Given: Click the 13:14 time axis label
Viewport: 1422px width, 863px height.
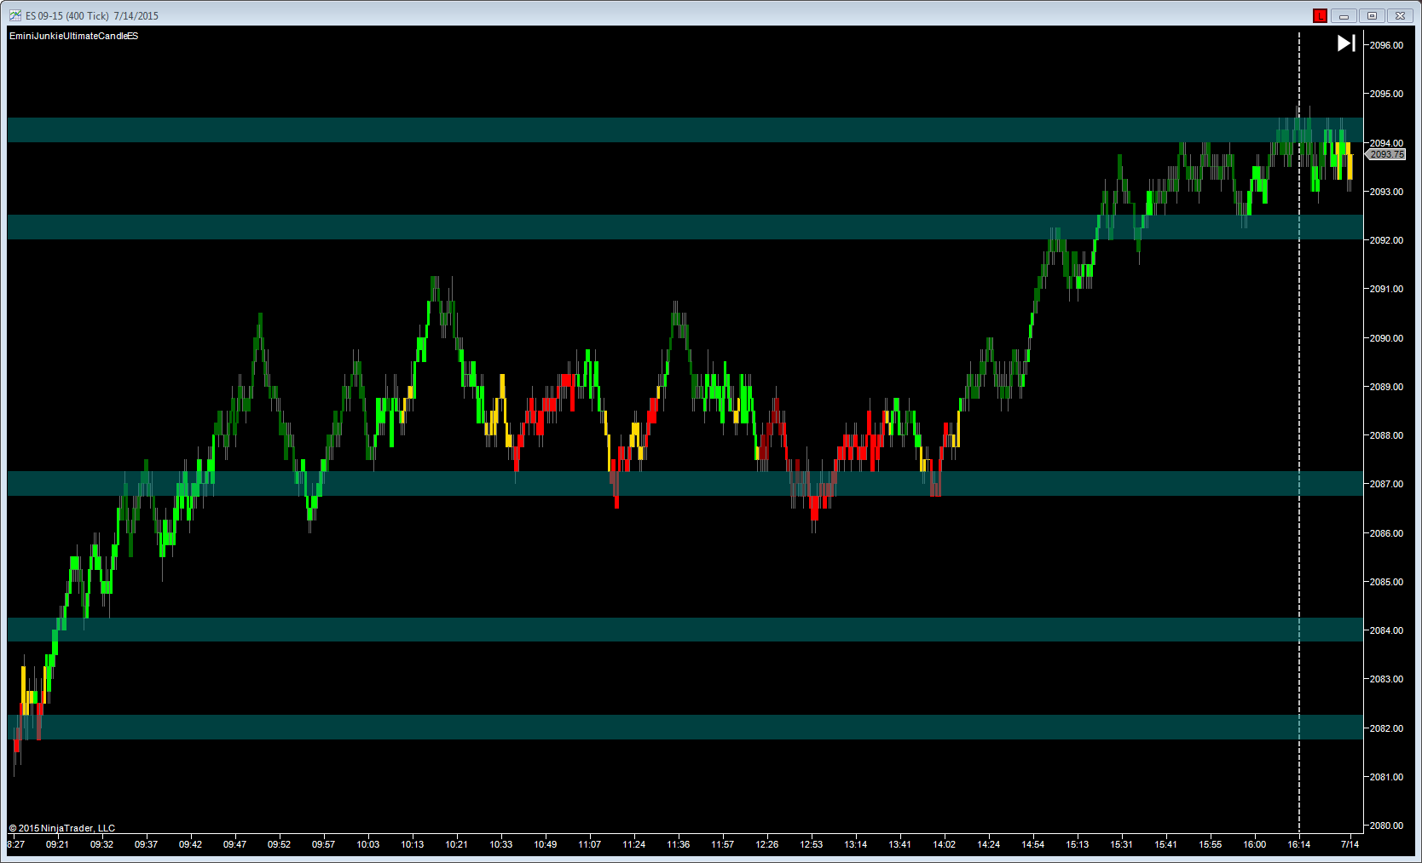Looking at the screenshot, I should [855, 844].
